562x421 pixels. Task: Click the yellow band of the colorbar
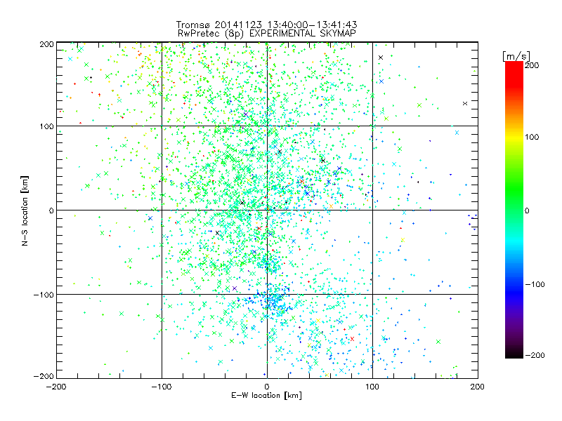pyautogui.click(x=514, y=138)
